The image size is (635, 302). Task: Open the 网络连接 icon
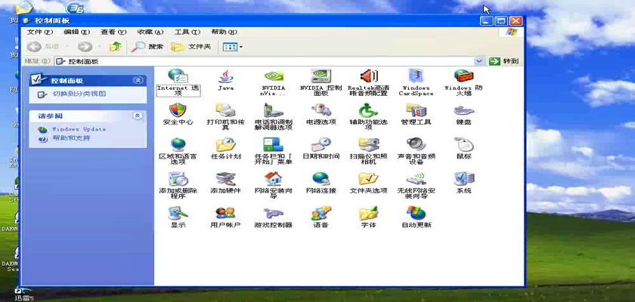(321, 179)
